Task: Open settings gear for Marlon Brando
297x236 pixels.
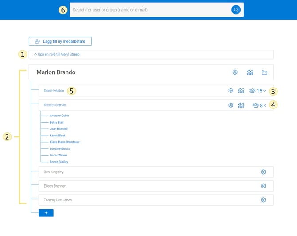Action: [235, 72]
